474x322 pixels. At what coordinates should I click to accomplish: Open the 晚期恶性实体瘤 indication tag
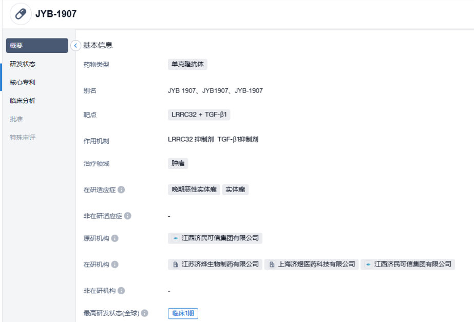coord(194,190)
